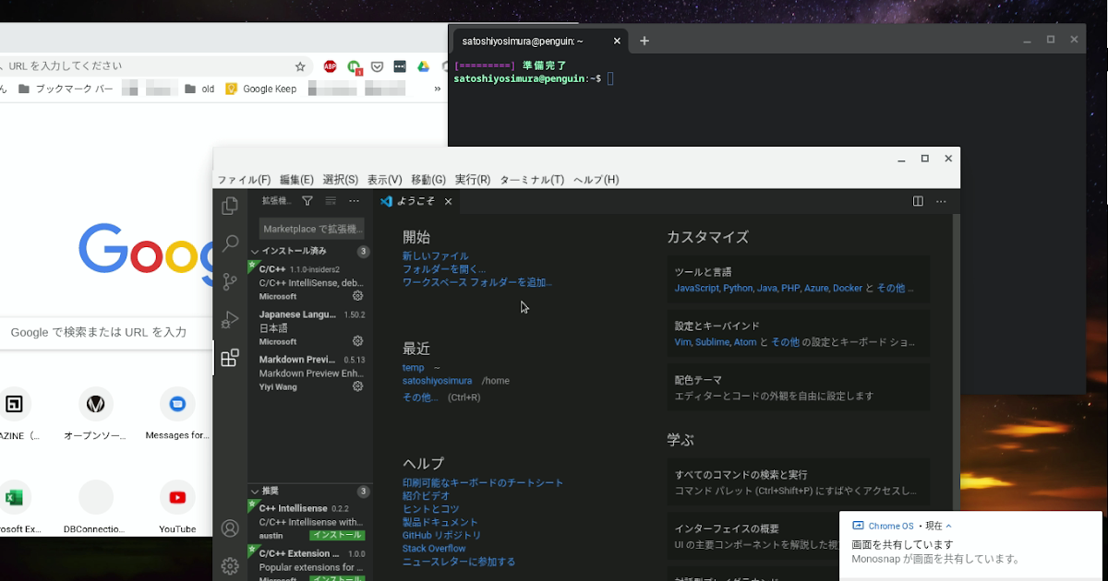Click the Pocket extension icon in Chrome
This screenshot has width=1108, height=581.
378,66
